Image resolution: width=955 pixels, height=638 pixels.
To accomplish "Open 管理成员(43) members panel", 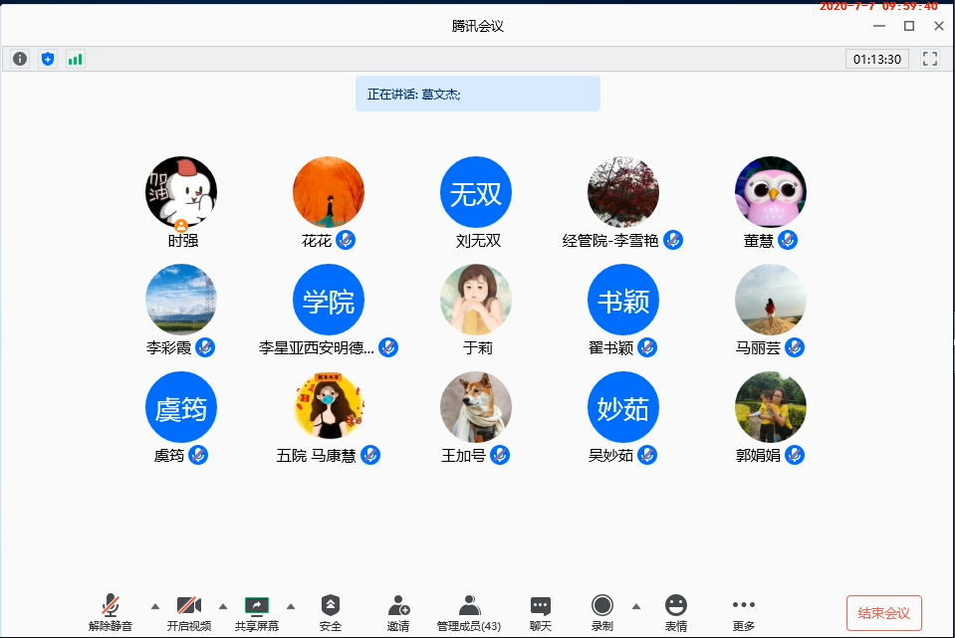I will pyautogui.click(x=469, y=612).
